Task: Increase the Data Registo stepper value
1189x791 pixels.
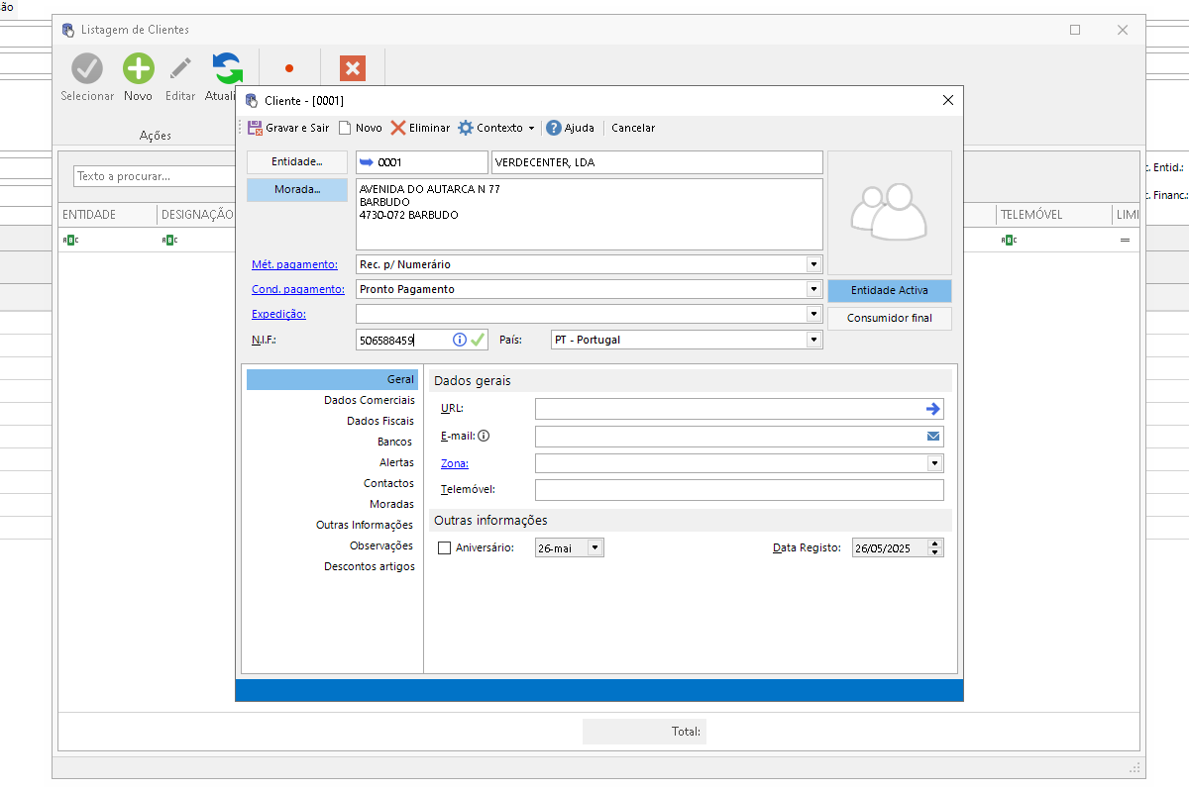Action: 936,544
